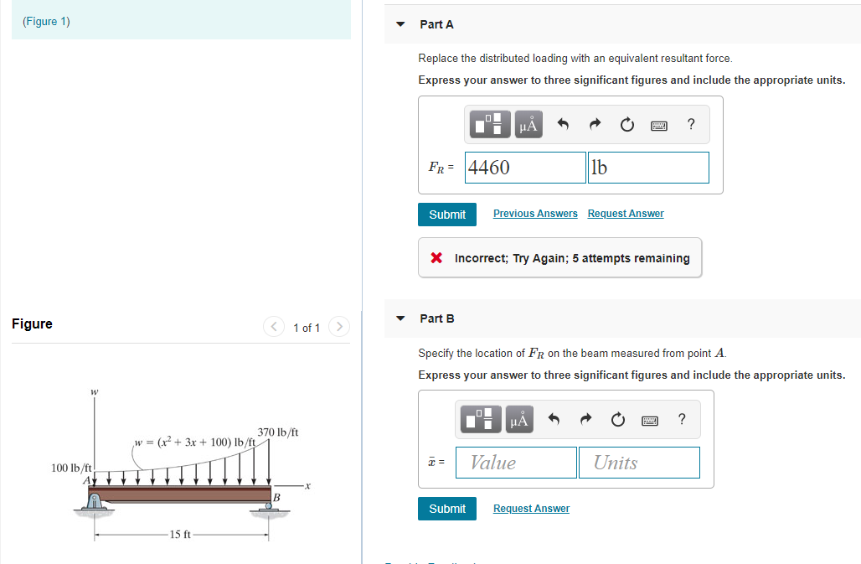The width and height of the screenshot is (861, 564).
Task: Click the Value input field in Part B
Action: pyautogui.click(x=515, y=462)
